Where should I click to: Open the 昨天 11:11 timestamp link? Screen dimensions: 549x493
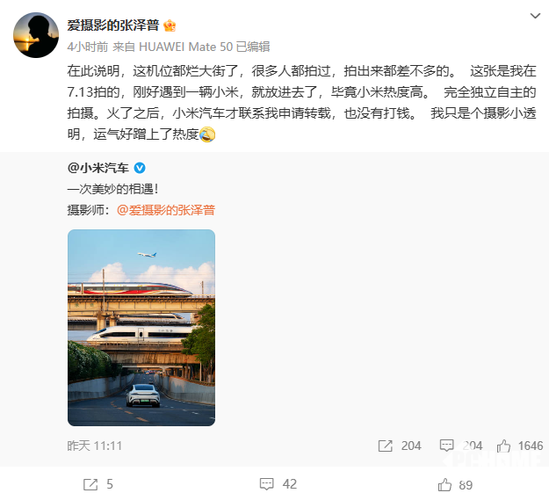(x=95, y=446)
